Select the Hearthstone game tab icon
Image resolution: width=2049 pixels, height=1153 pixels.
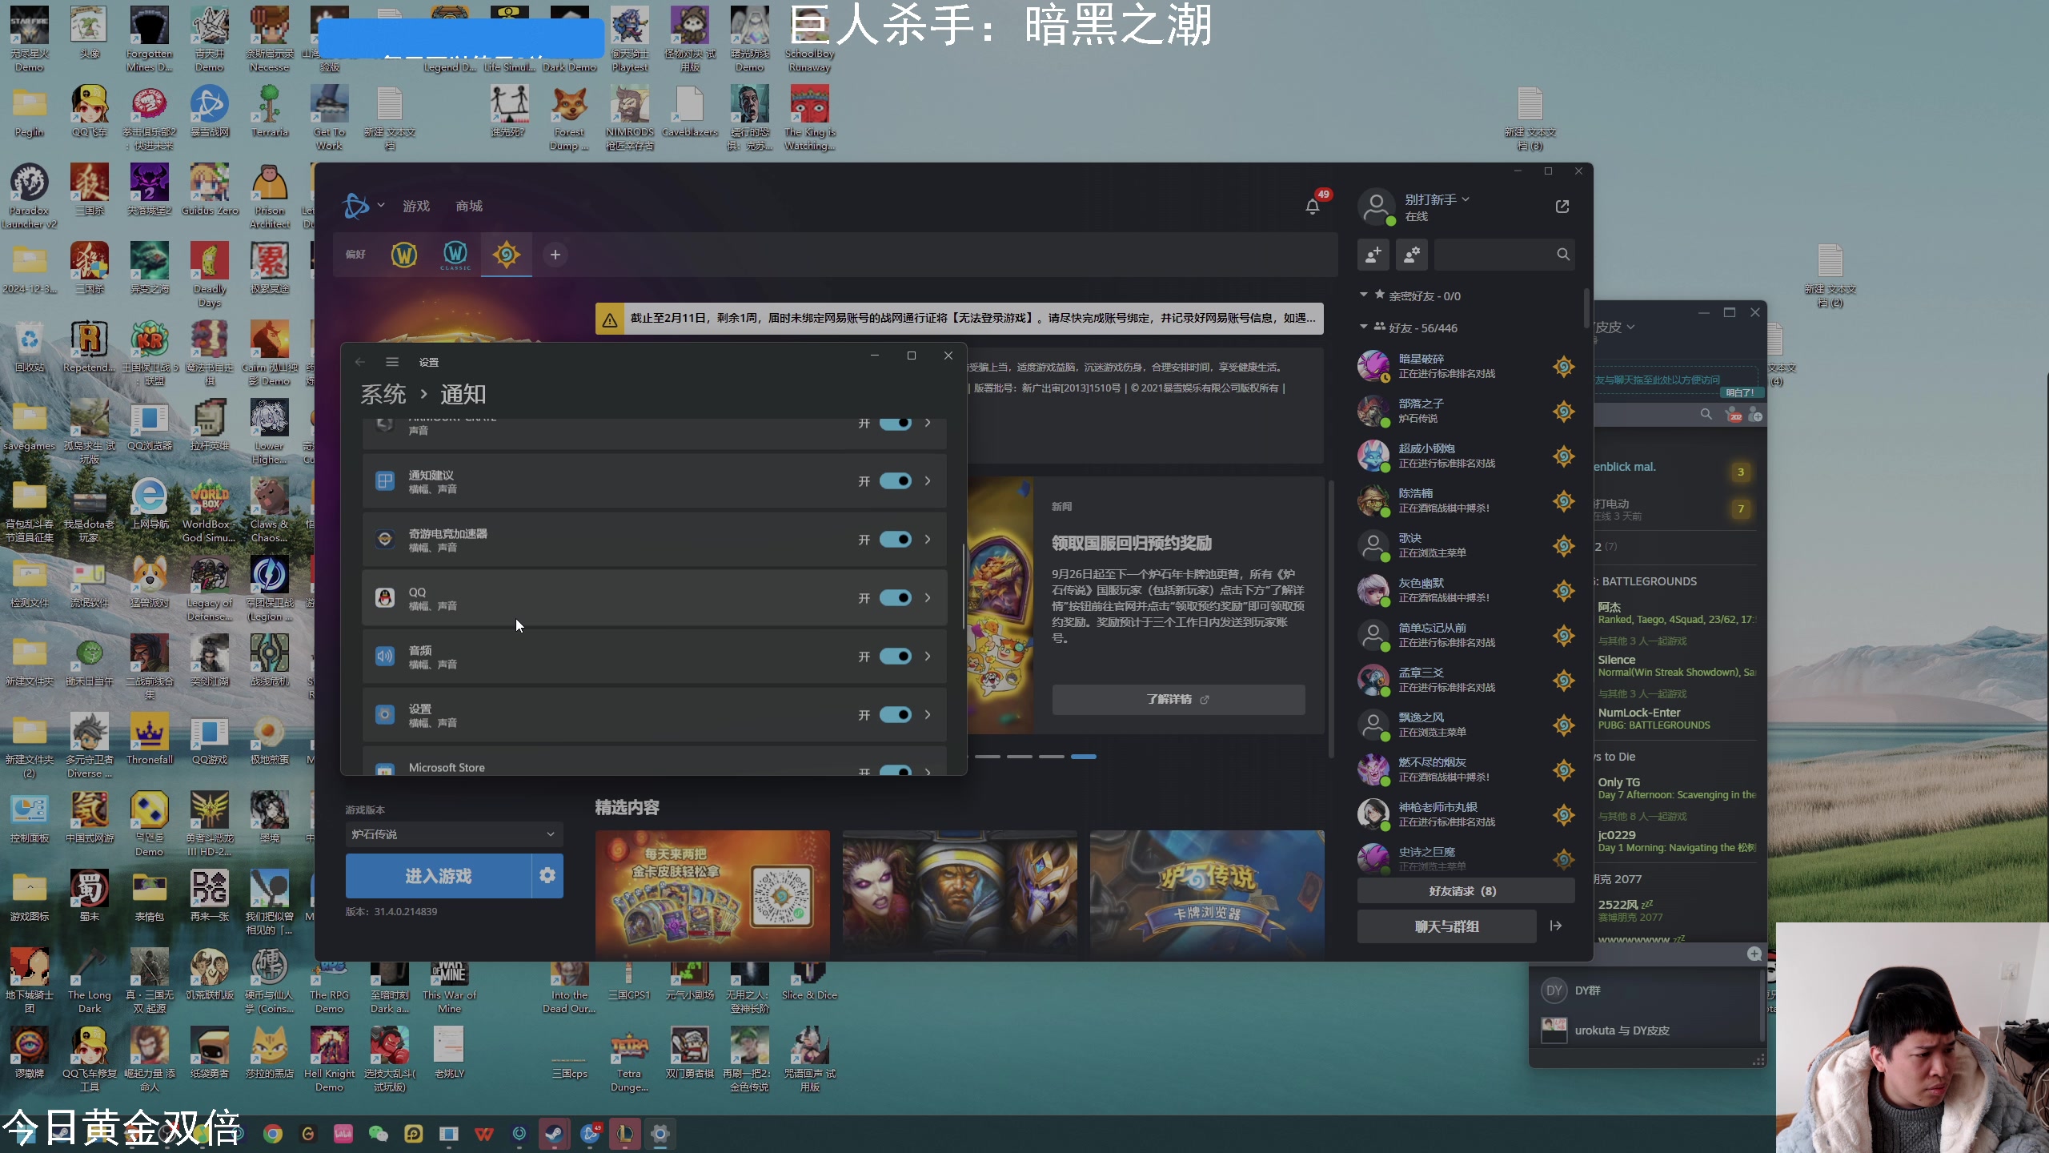pyautogui.click(x=507, y=255)
